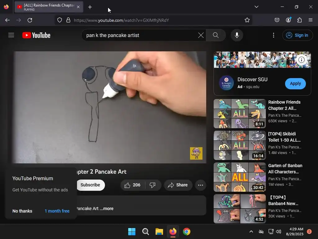Open more actions menu under the video
318x239 pixels.
201,185
